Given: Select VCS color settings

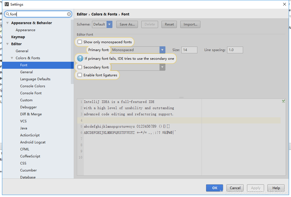Looking at the screenshot, I should point(23,121).
